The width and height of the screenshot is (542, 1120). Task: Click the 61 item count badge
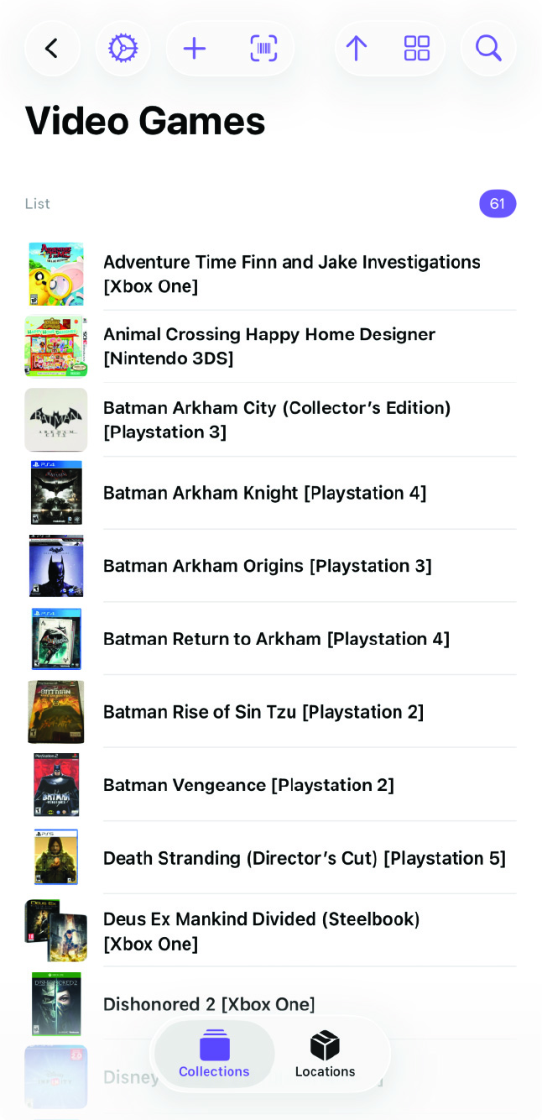tap(498, 203)
